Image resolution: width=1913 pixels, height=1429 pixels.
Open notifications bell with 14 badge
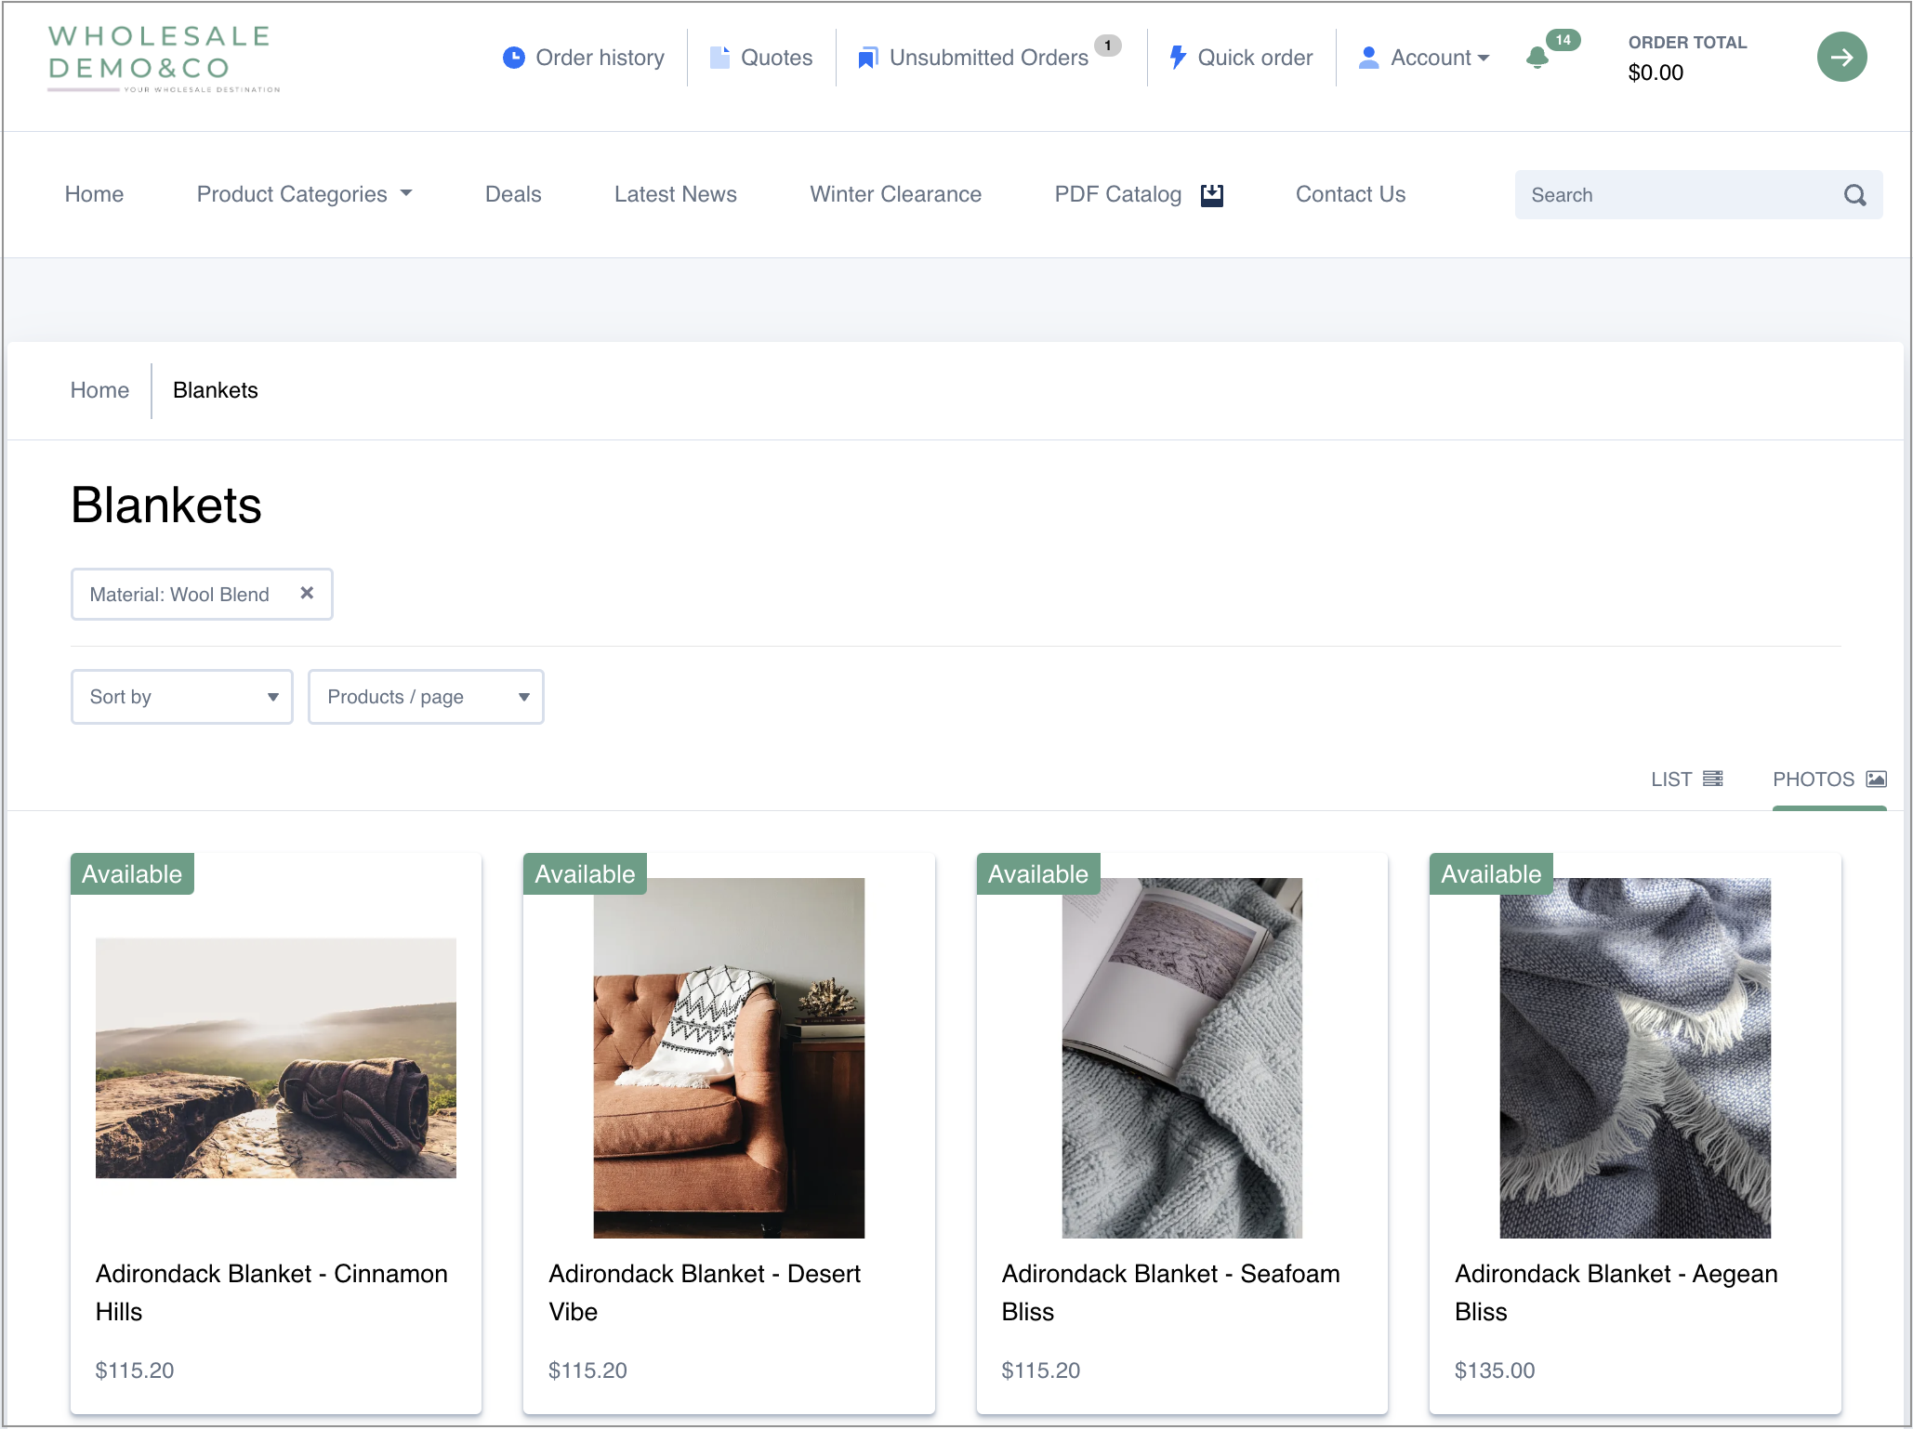click(1537, 58)
